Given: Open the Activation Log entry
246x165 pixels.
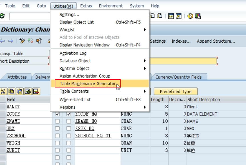Looking at the screenshot, I should (100, 53).
